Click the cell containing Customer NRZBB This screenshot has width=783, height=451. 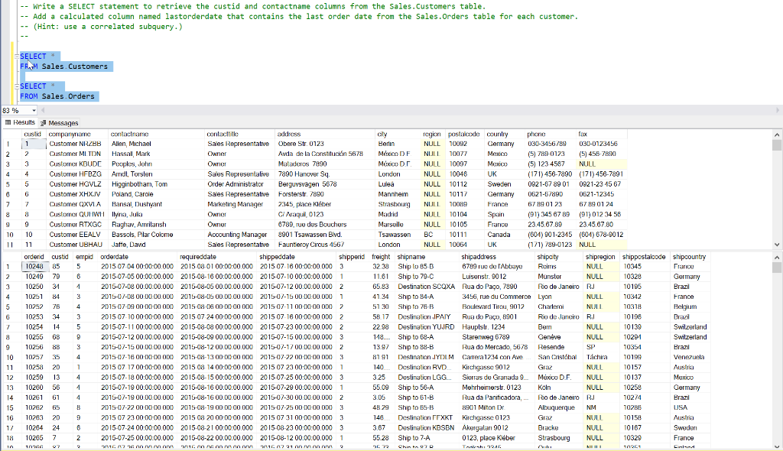[x=76, y=144]
